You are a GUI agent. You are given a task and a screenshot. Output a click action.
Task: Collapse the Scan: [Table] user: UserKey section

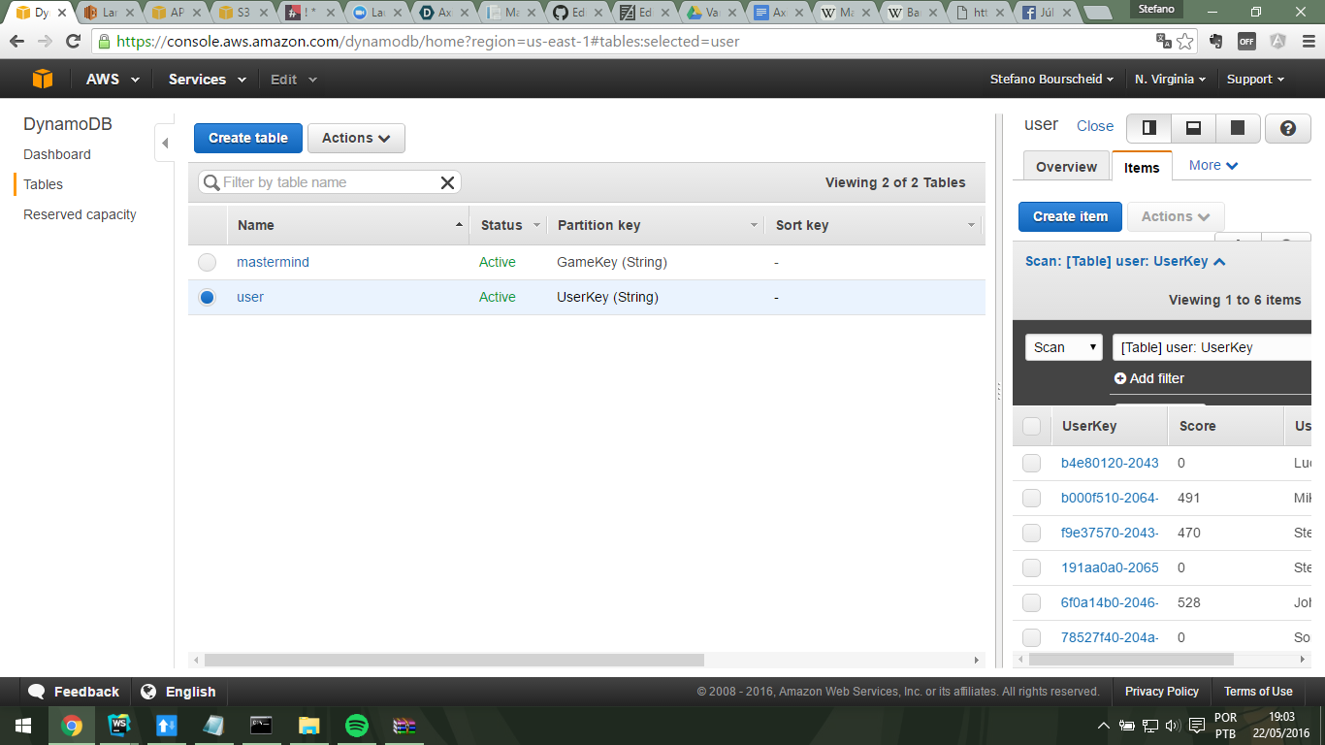click(1125, 261)
